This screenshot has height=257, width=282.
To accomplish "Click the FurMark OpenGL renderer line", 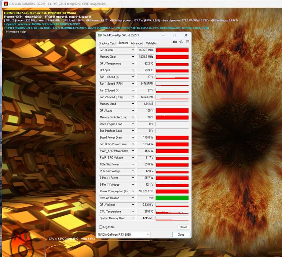I will 42,24.
